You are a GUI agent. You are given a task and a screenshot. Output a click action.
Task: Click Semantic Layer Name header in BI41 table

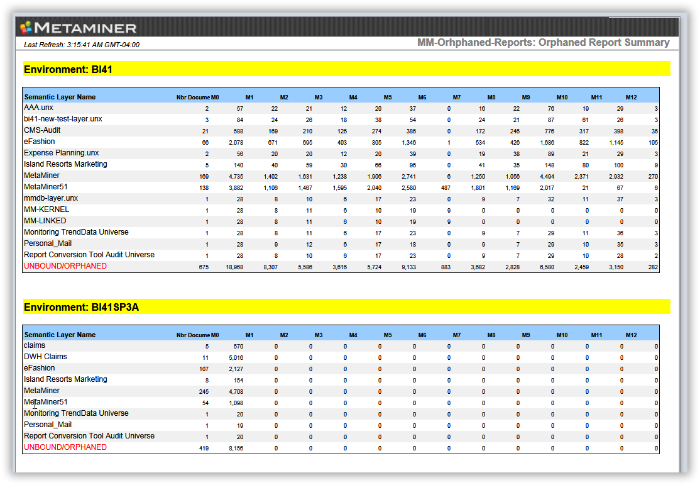click(60, 97)
